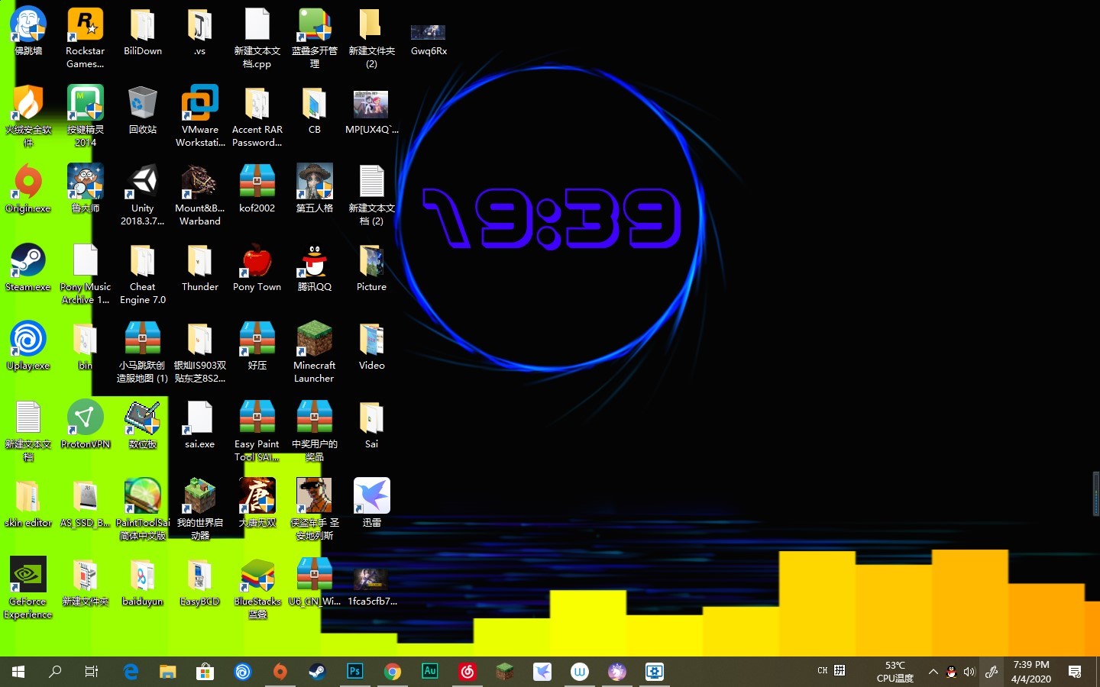Open the volume control in tray
Screen dimensions: 1100x687
coord(969,672)
